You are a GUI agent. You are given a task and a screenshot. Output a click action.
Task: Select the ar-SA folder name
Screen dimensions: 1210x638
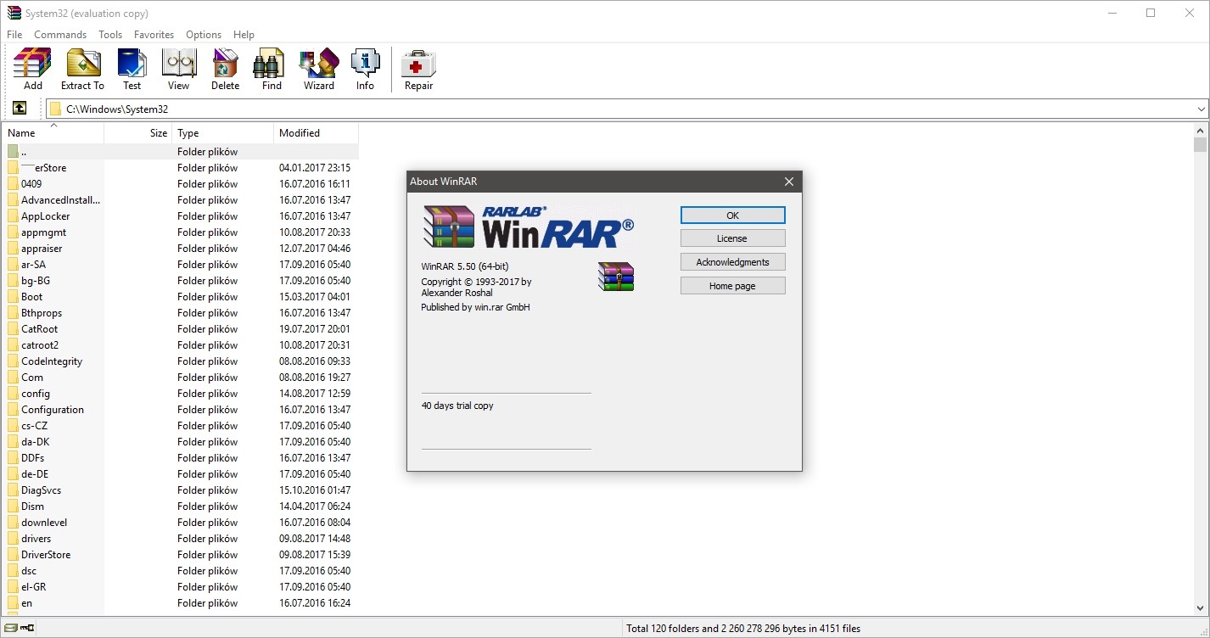click(x=34, y=265)
